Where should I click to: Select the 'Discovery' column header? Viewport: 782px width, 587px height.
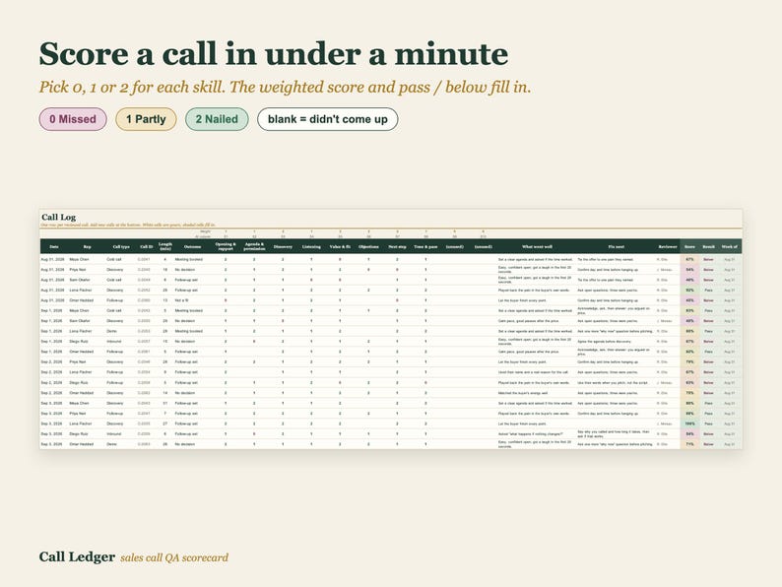(x=283, y=246)
